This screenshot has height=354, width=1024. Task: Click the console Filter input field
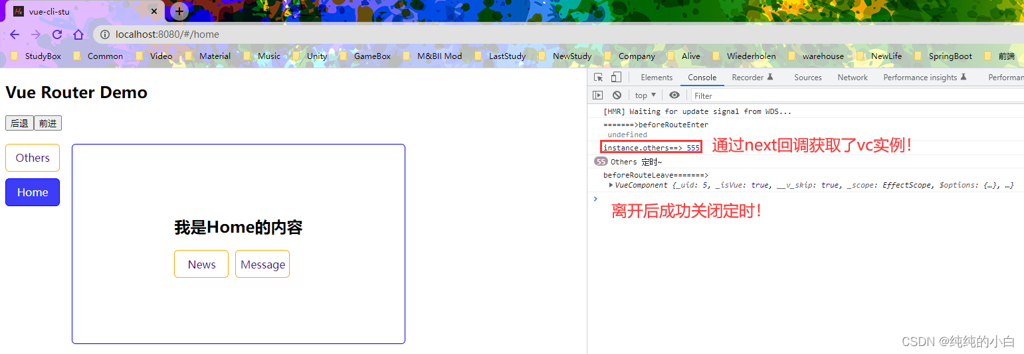[x=857, y=95]
